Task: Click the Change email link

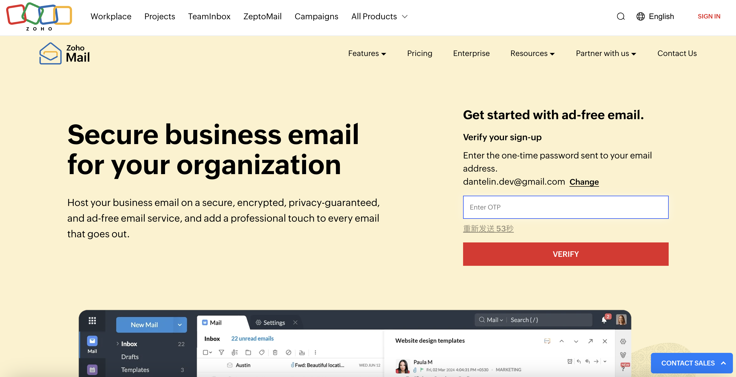Action: pyautogui.click(x=584, y=182)
